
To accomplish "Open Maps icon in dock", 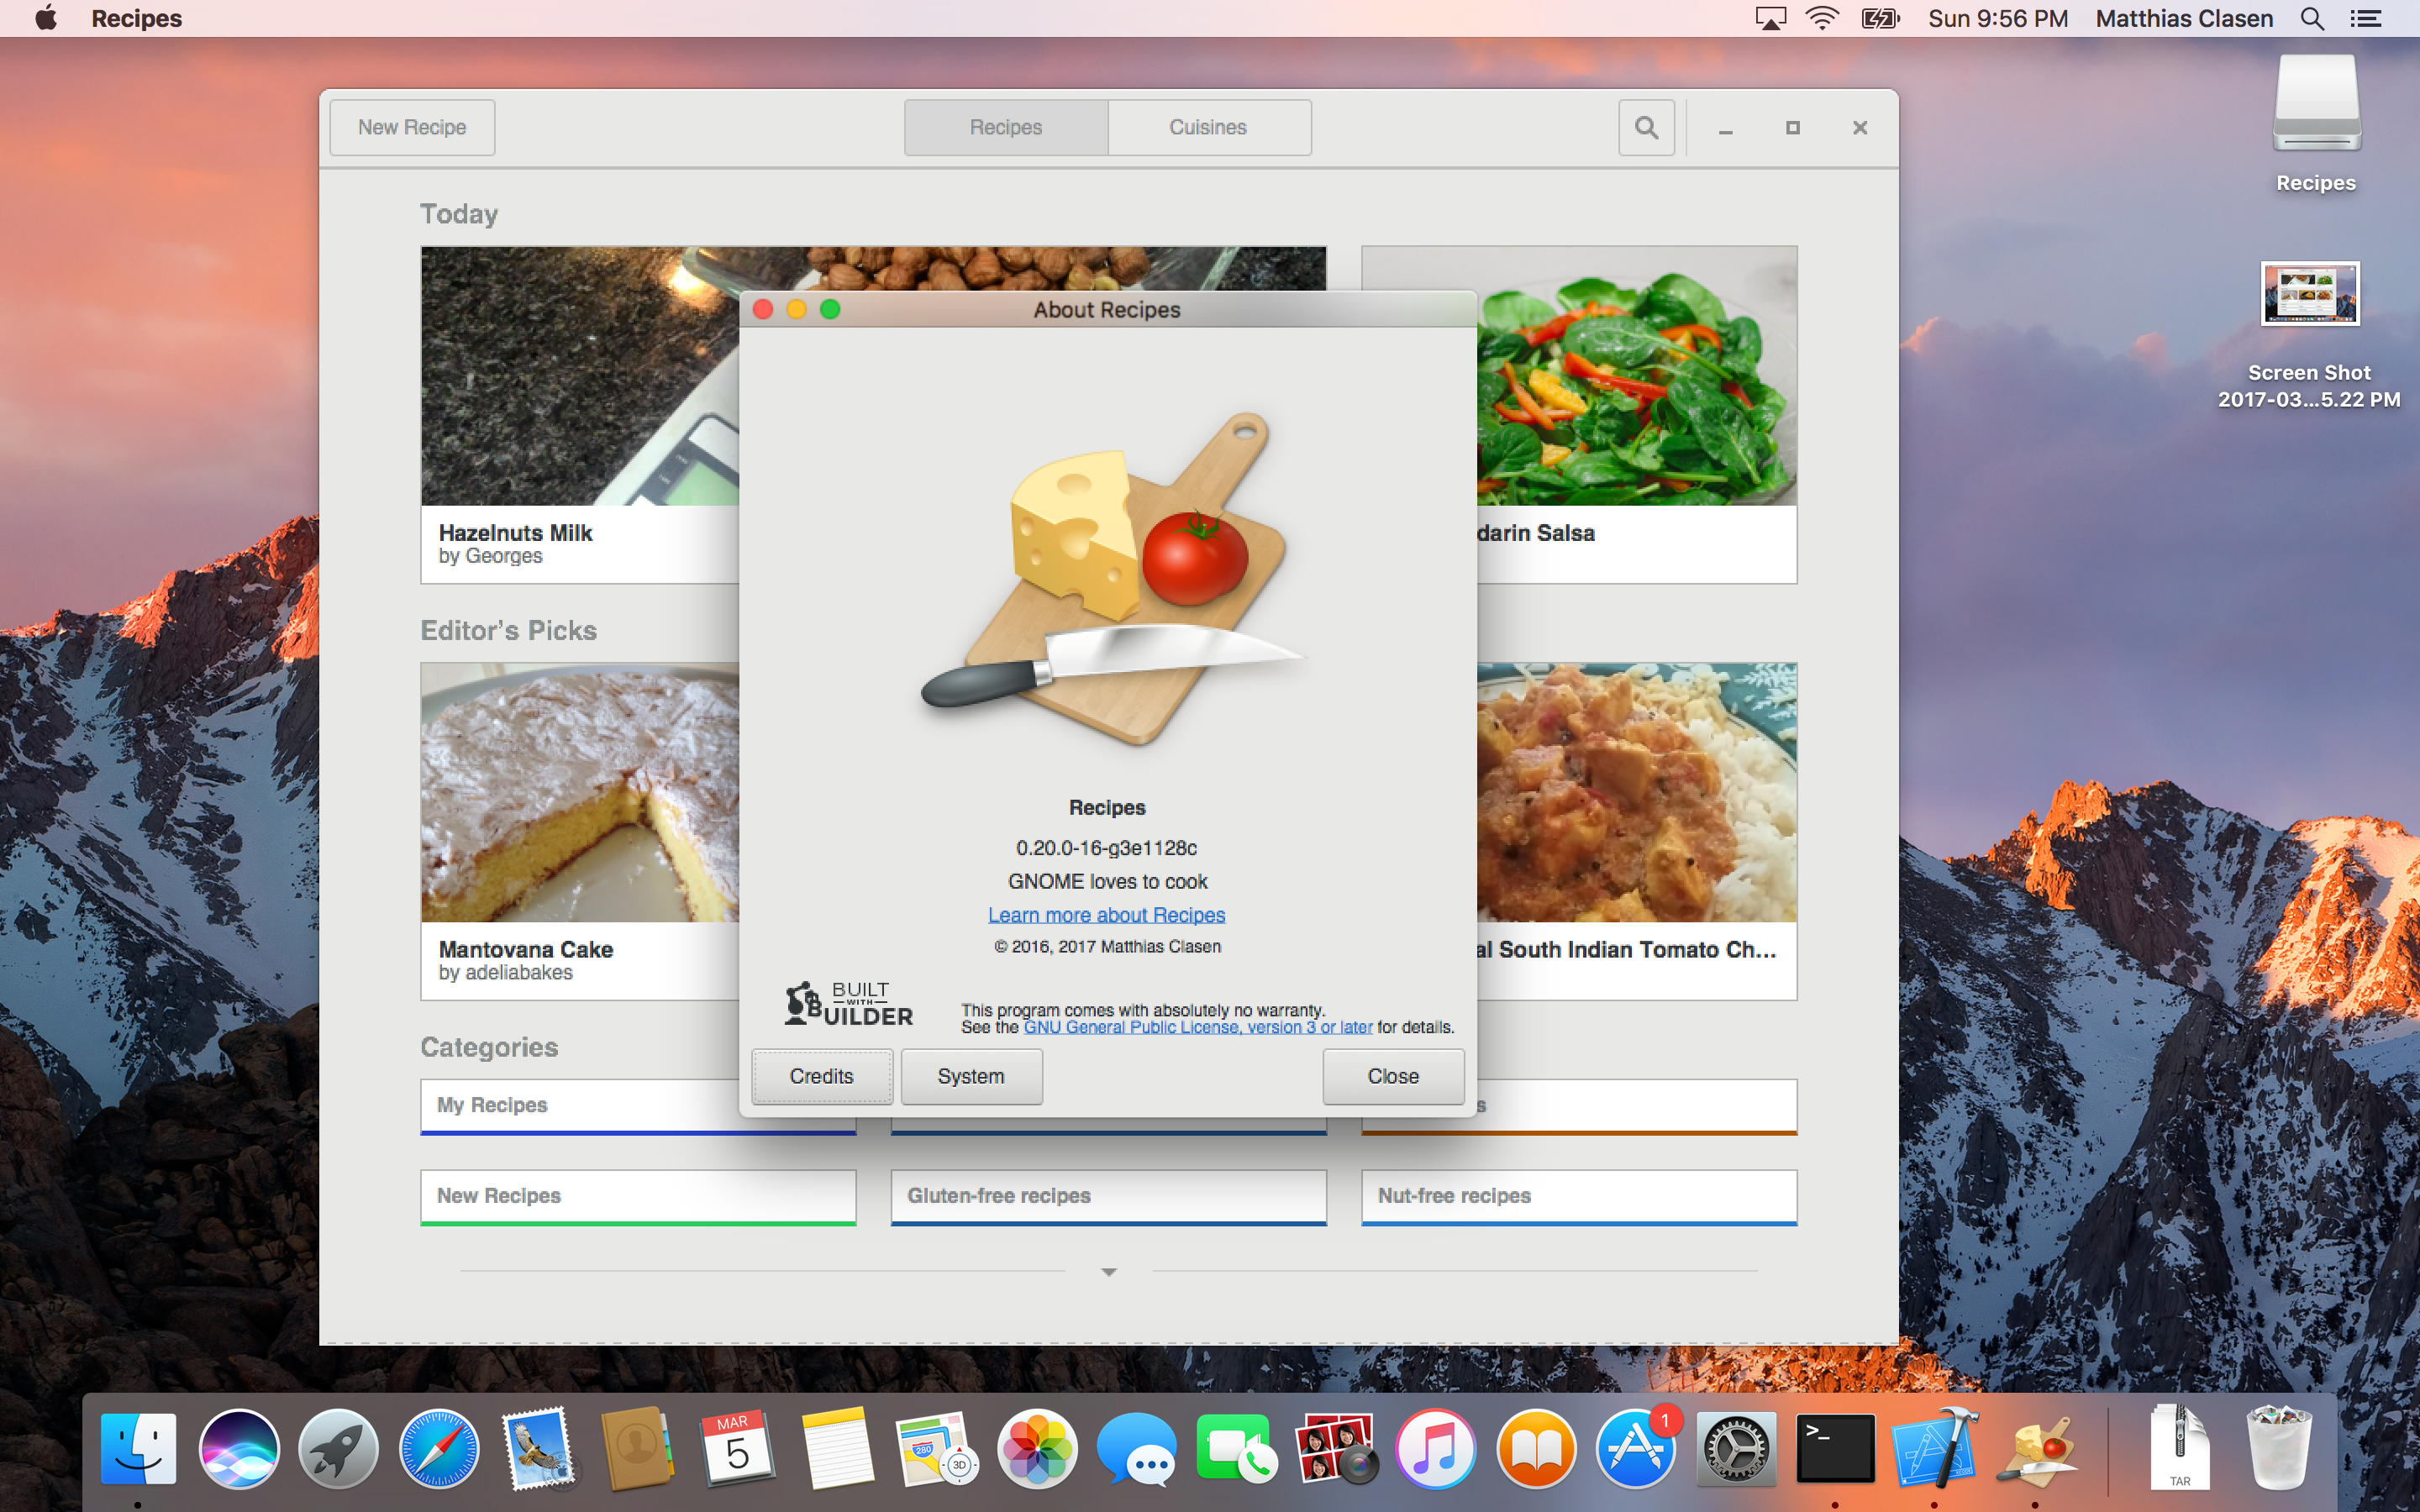I will click(x=937, y=1448).
